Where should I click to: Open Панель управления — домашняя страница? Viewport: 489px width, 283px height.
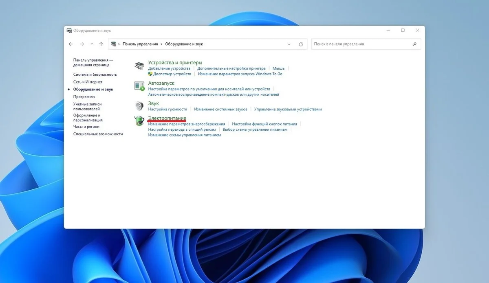coord(93,62)
